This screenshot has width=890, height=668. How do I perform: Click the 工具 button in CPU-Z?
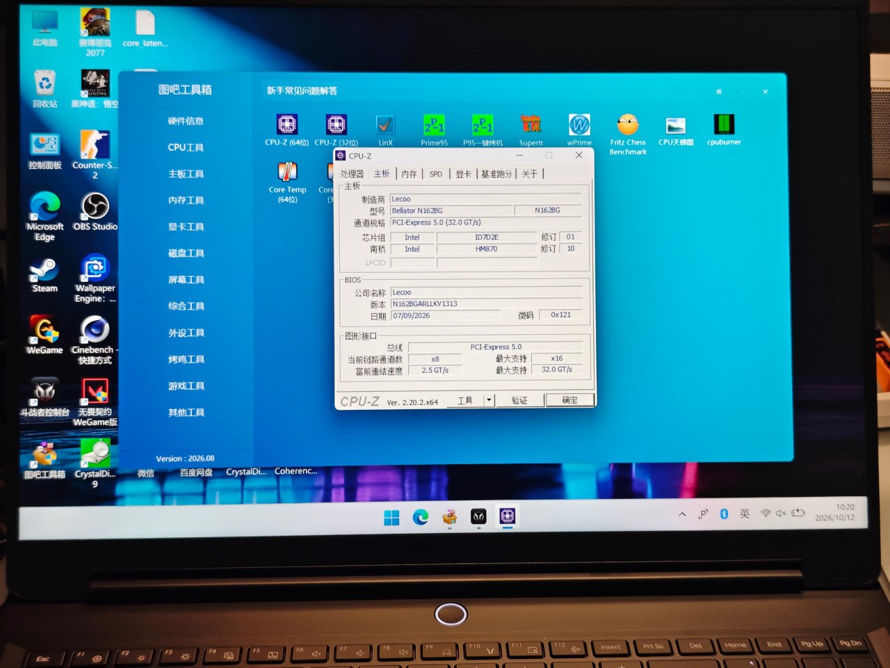coord(465,400)
